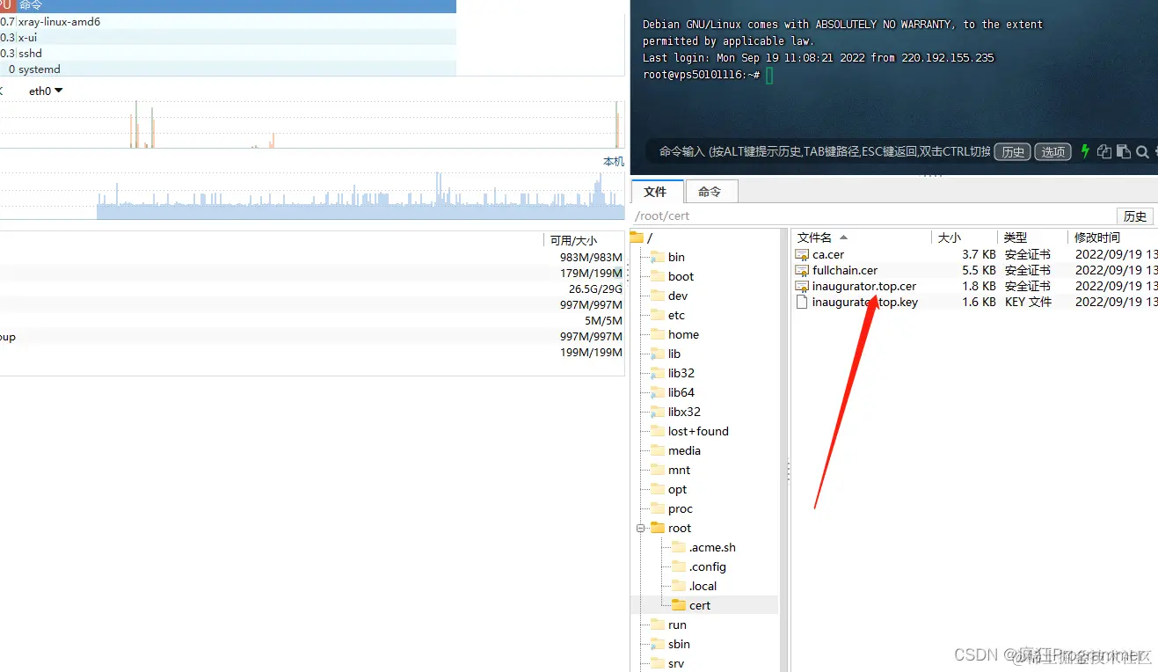The height and width of the screenshot is (672, 1158).
Task: Click the 26.5G/29G disk usage value
Action: [x=595, y=289]
